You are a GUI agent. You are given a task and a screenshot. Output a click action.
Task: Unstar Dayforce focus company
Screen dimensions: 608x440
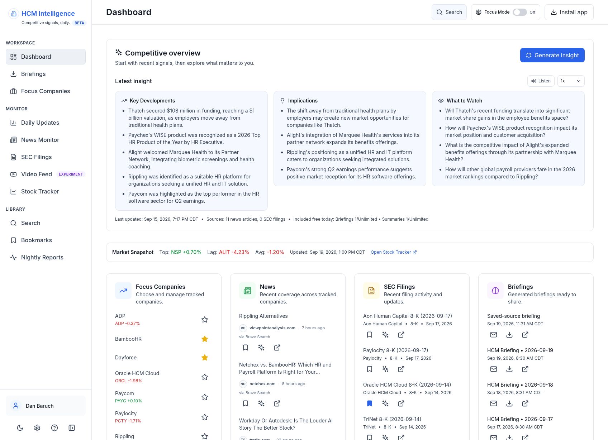click(205, 358)
